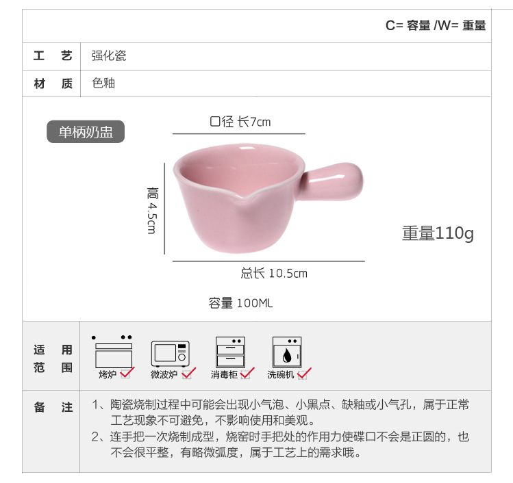Click the 单柄奶盅 label button

(86, 132)
